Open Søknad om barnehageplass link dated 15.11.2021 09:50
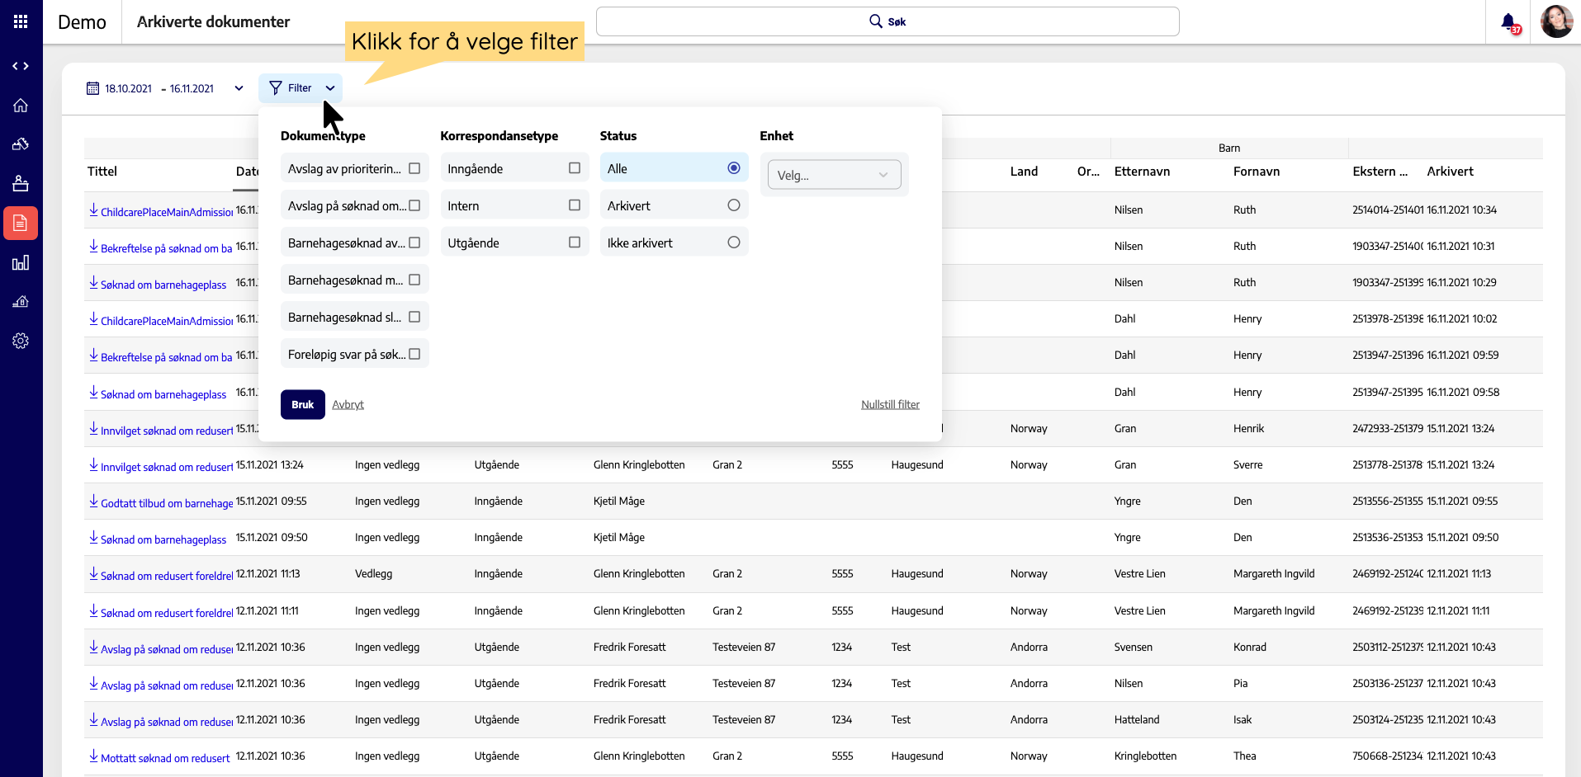 [163, 539]
